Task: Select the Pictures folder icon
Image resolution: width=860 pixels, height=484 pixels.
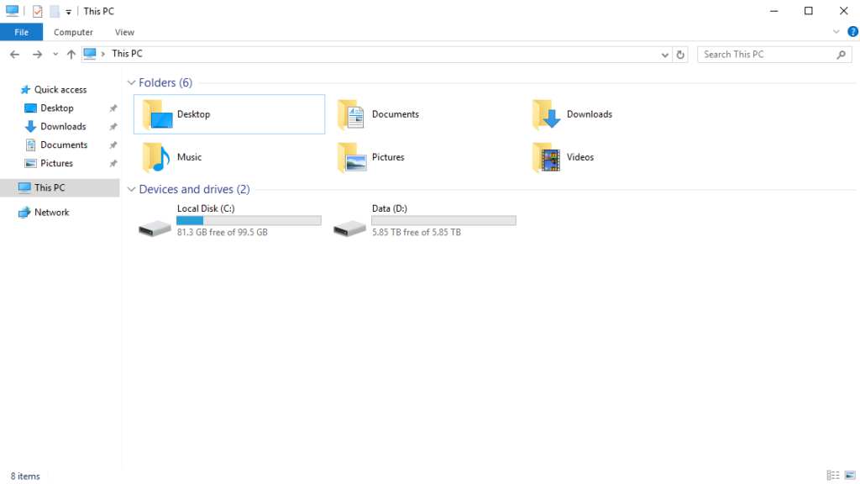Action: click(352, 157)
